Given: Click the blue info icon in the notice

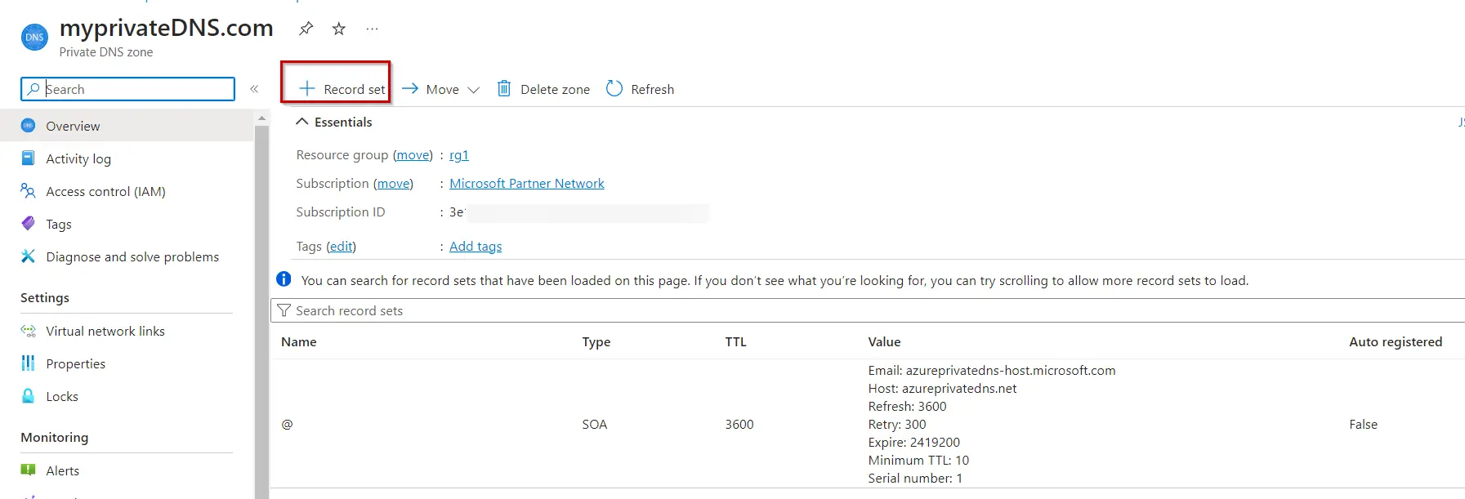Looking at the screenshot, I should [284, 279].
